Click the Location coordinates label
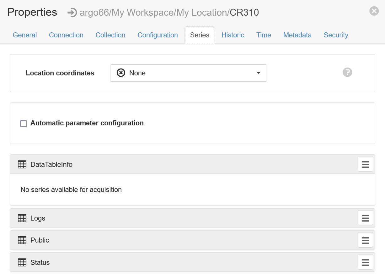 point(60,73)
